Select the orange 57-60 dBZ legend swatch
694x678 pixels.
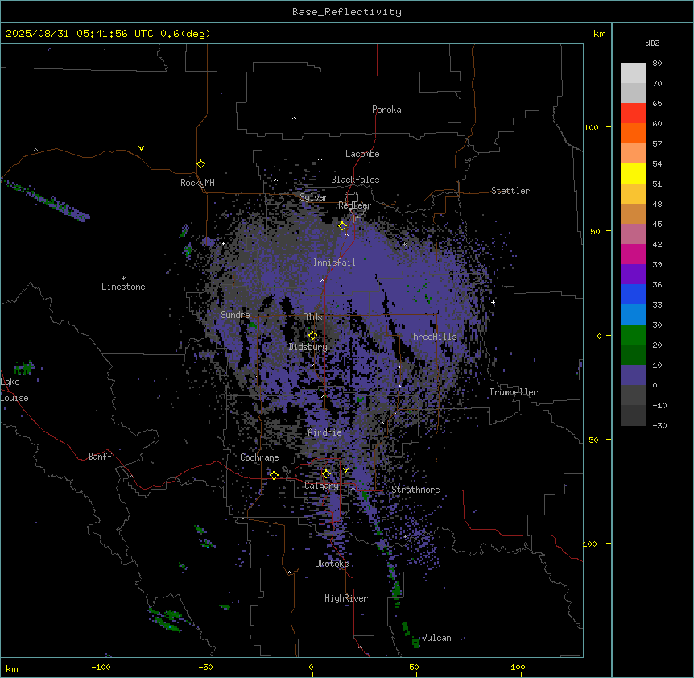click(x=633, y=133)
